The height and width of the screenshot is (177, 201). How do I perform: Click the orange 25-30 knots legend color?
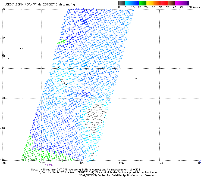[x=157, y=3]
